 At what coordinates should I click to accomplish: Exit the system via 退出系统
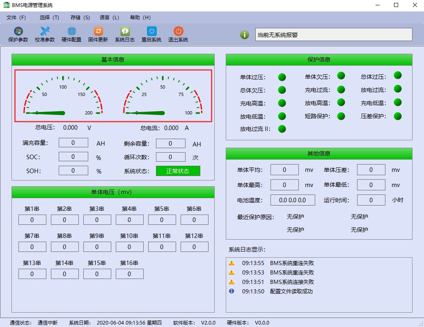click(x=177, y=34)
